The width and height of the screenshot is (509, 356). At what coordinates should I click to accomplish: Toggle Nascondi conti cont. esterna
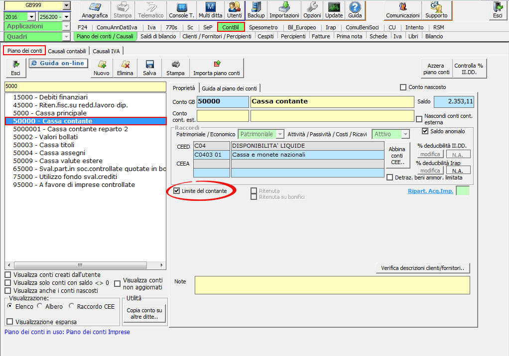(419, 119)
